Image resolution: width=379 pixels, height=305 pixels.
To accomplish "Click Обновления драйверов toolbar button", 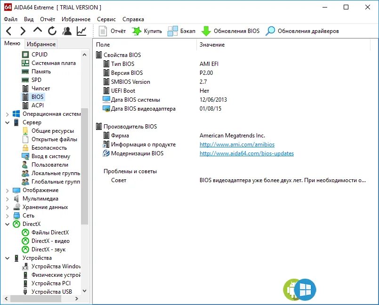I will pyautogui.click(x=302, y=31).
